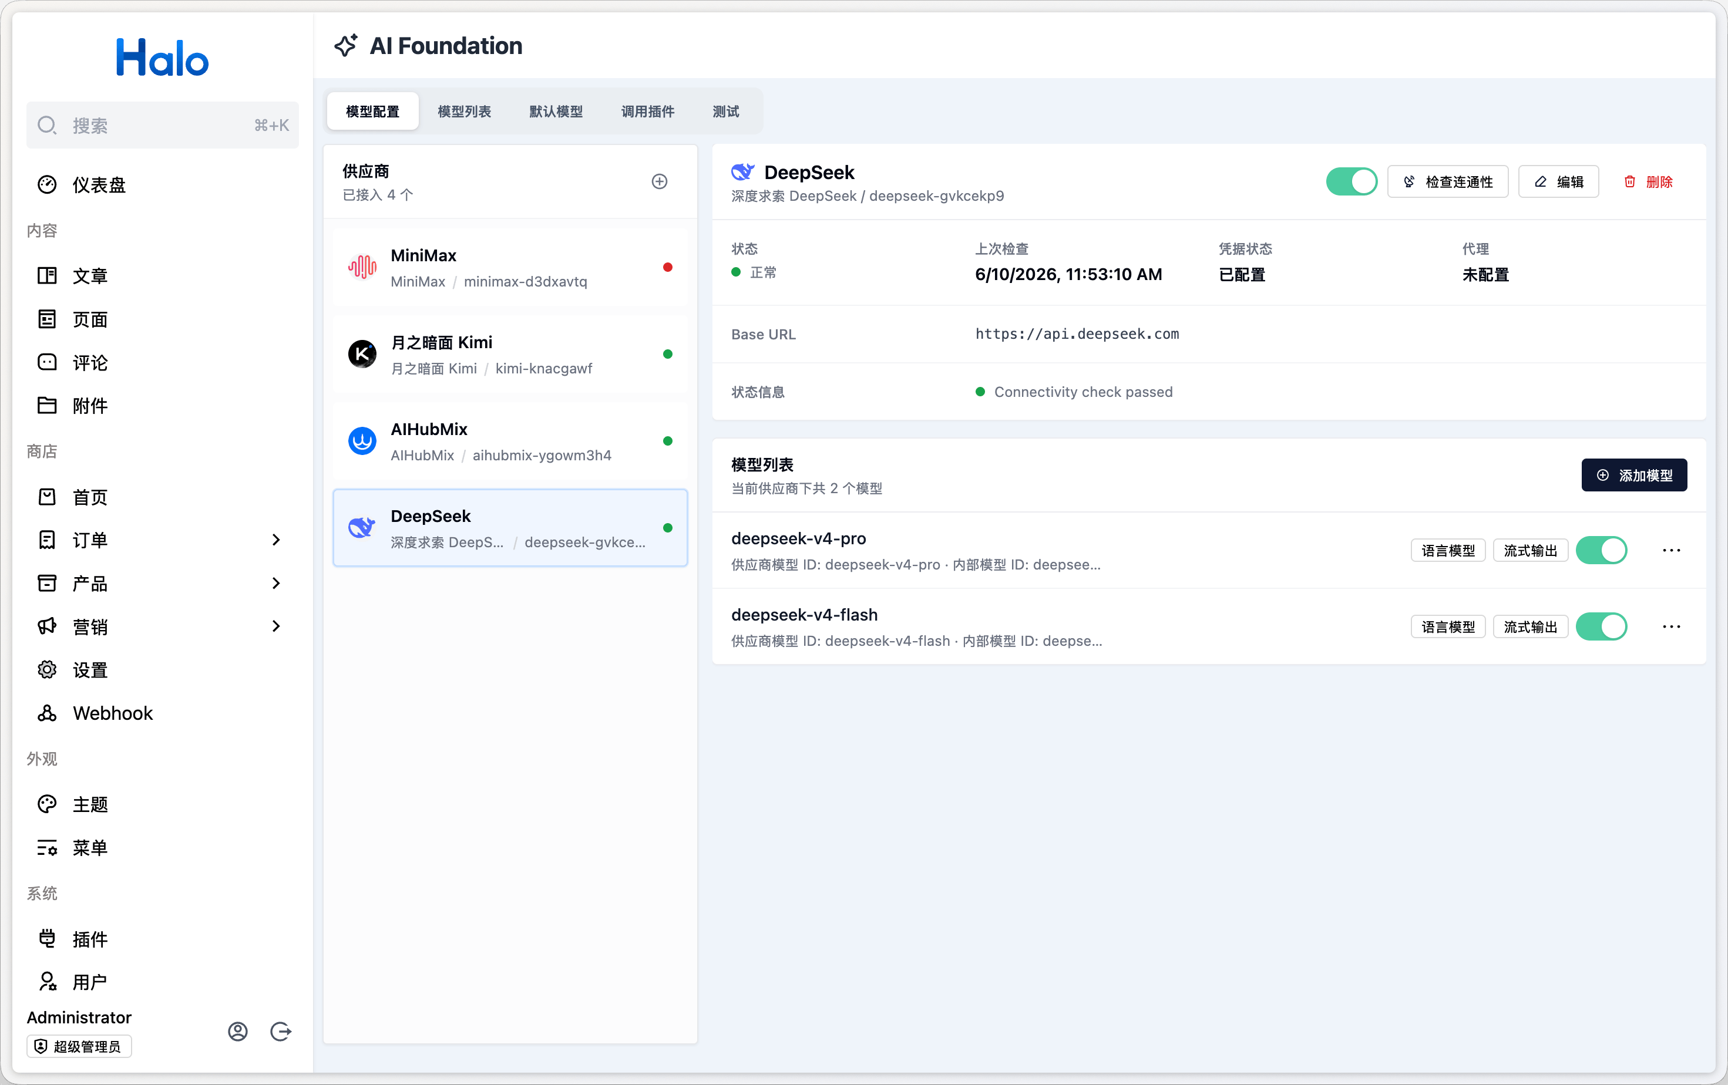The image size is (1728, 1085).
Task: Click the Administrator user name
Action: [79, 1017]
